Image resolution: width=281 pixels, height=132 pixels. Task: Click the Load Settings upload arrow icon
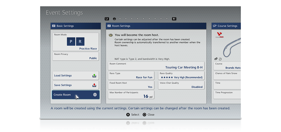point(94,76)
